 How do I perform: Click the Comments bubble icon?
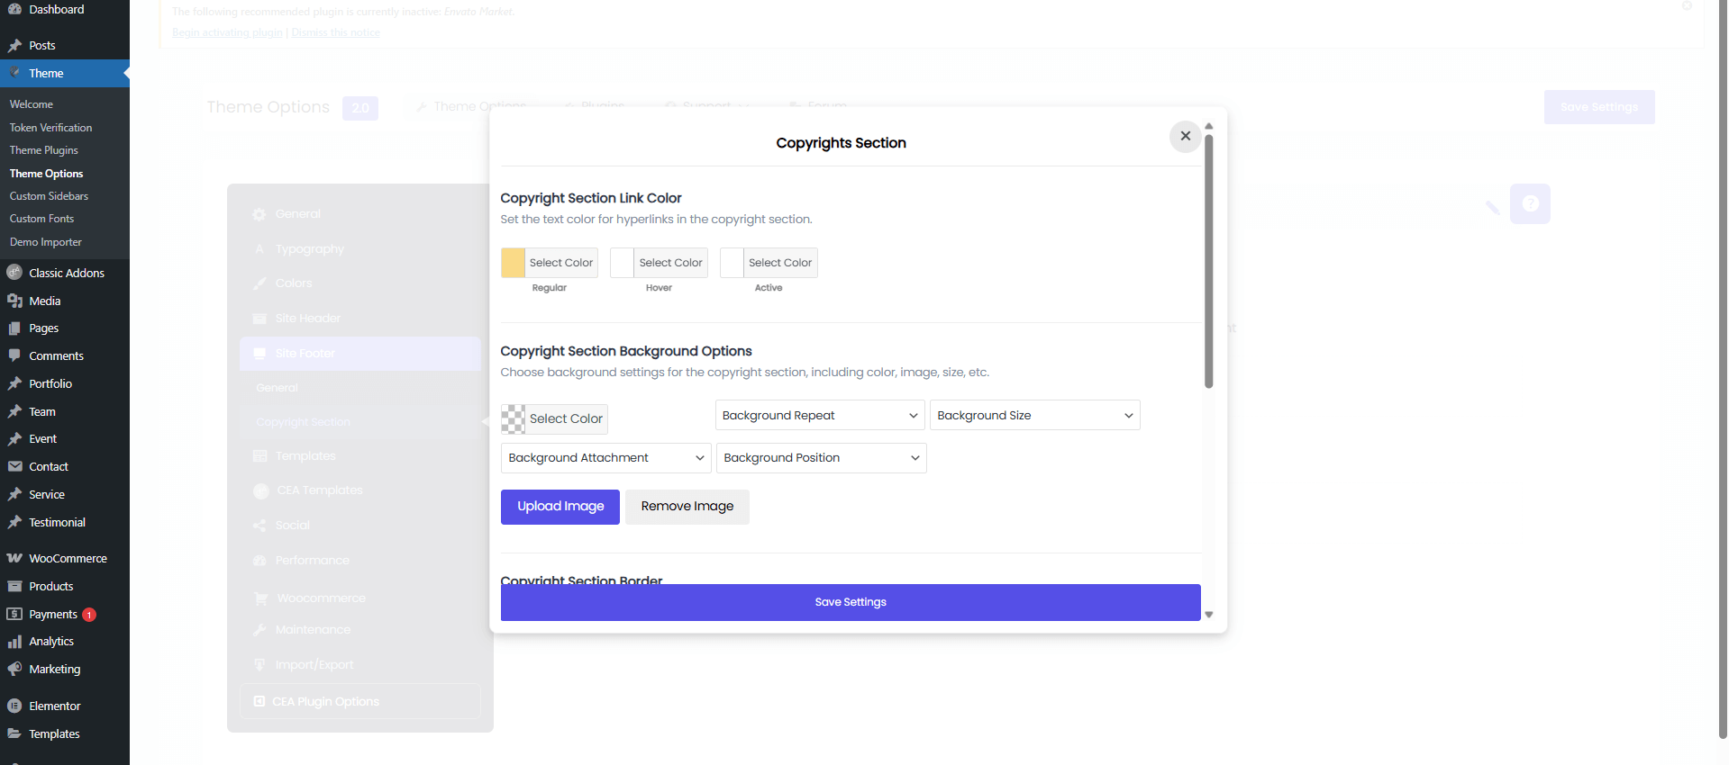[x=14, y=355]
